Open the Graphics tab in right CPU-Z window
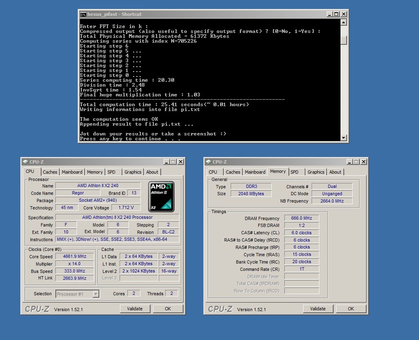Image resolution: width=419 pixels, height=340 pixels. tap(316, 172)
